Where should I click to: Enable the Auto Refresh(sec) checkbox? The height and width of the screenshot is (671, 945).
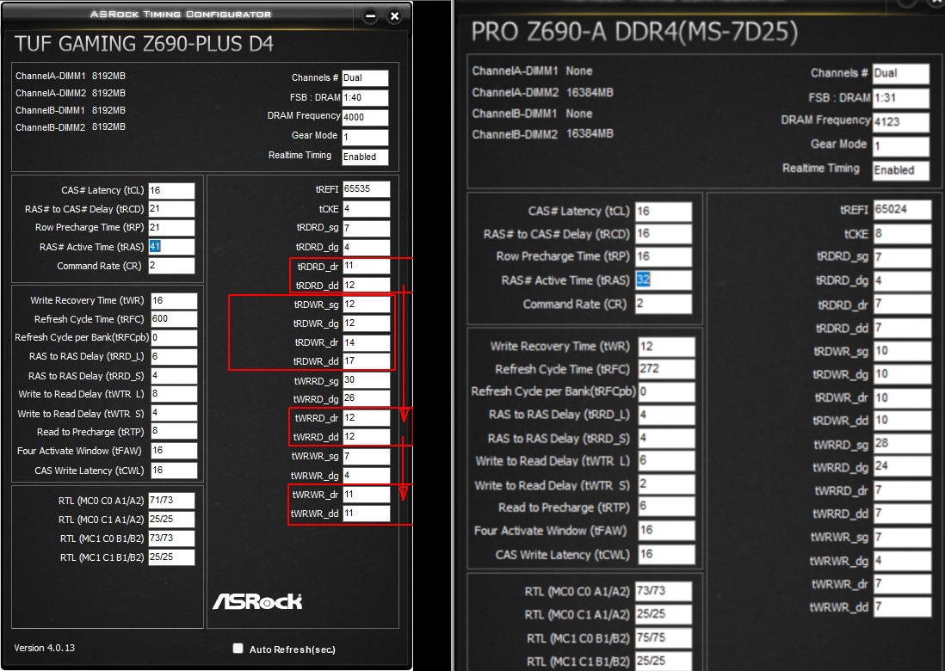point(238,648)
